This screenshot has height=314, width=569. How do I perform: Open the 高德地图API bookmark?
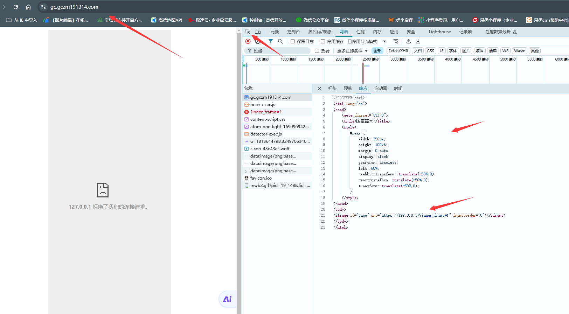pos(167,20)
